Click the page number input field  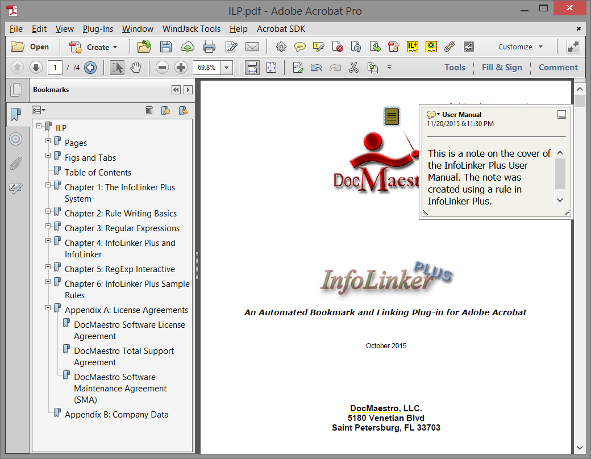click(55, 68)
